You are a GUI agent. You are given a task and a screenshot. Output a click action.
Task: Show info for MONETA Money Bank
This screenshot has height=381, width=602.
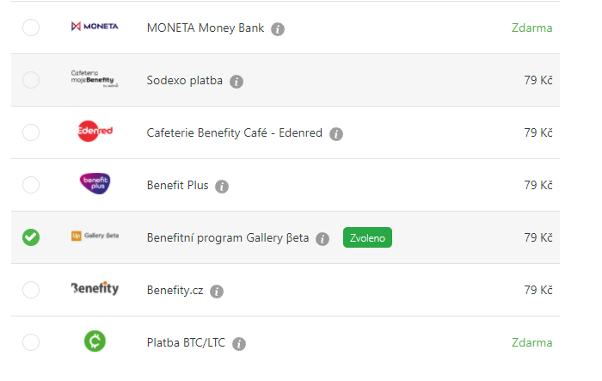tap(278, 28)
